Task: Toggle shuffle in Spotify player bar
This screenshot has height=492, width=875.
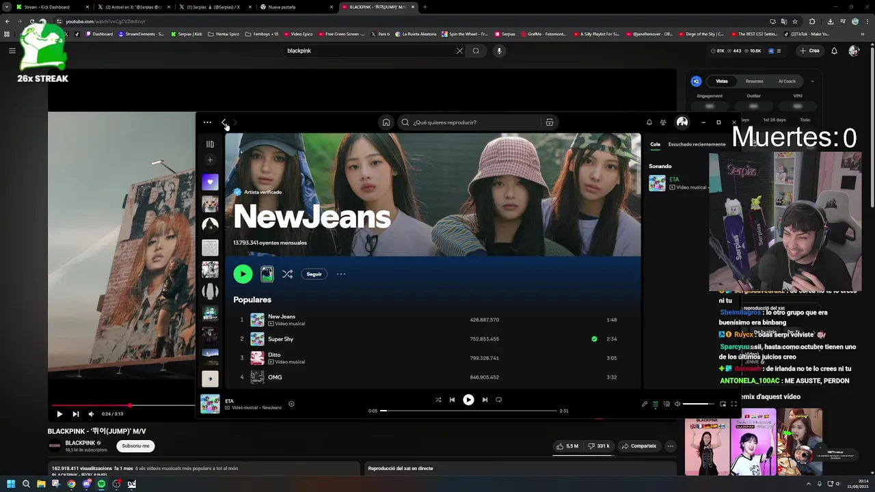Action: click(438, 400)
